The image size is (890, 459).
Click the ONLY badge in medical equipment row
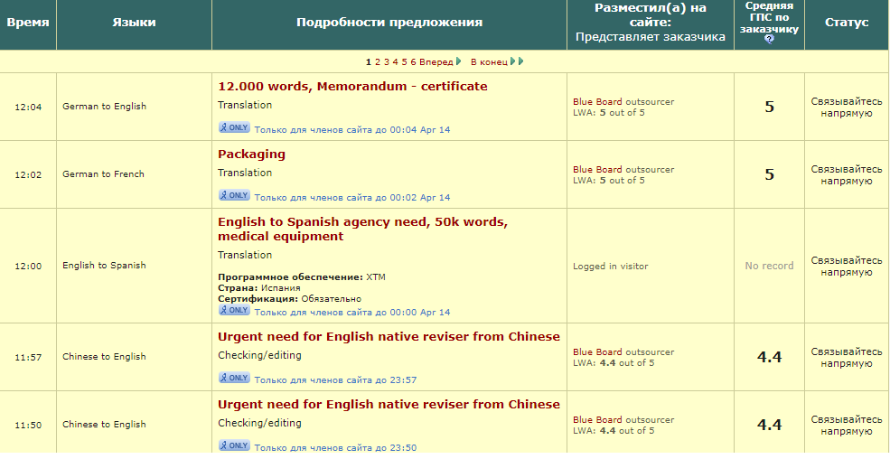point(234,311)
